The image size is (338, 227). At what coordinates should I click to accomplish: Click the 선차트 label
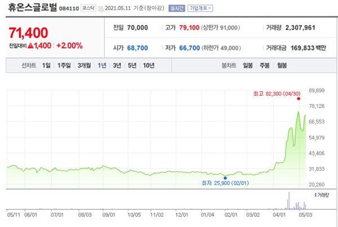click(x=29, y=65)
